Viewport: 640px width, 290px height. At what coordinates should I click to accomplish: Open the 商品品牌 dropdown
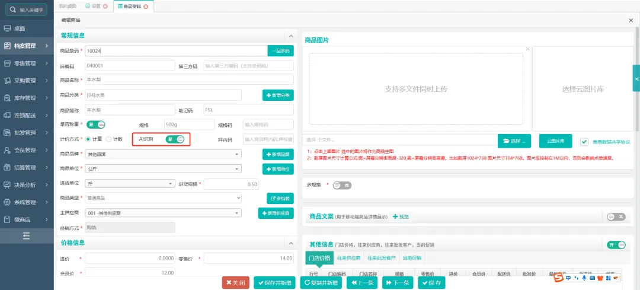pyautogui.click(x=163, y=154)
